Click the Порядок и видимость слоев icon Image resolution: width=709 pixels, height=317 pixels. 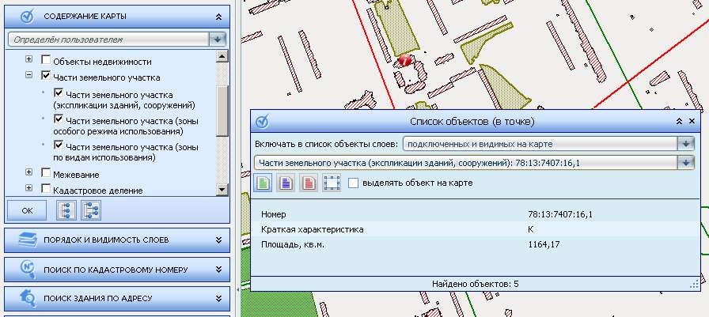click(x=27, y=240)
